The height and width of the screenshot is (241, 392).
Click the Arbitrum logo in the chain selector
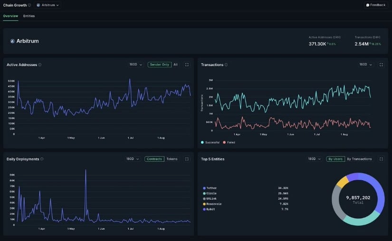click(x=38, y=5)
